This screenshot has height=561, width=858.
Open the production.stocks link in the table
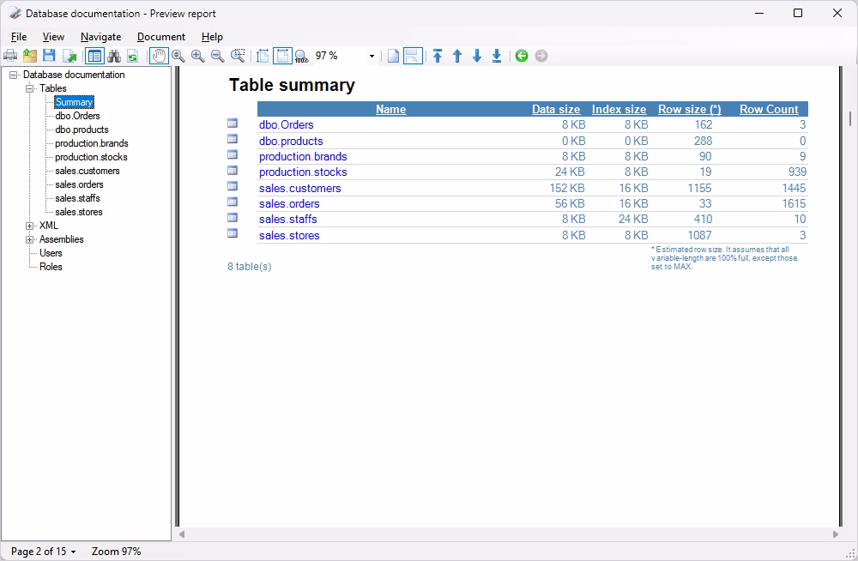pos(303,172)
